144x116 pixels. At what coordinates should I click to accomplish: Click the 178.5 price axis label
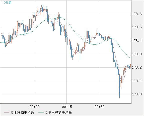(x=137, y=27)
